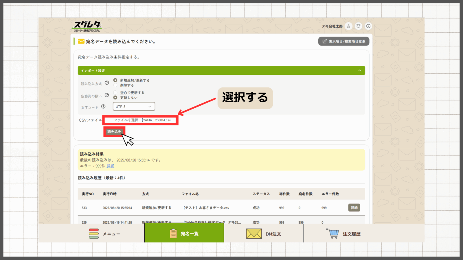The image size is (463, 260).
Task: Open the 詳細 link for error results
Action: [x=110, y=166]
